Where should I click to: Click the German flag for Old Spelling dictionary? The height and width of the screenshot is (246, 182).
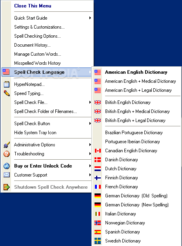[98, 196]
